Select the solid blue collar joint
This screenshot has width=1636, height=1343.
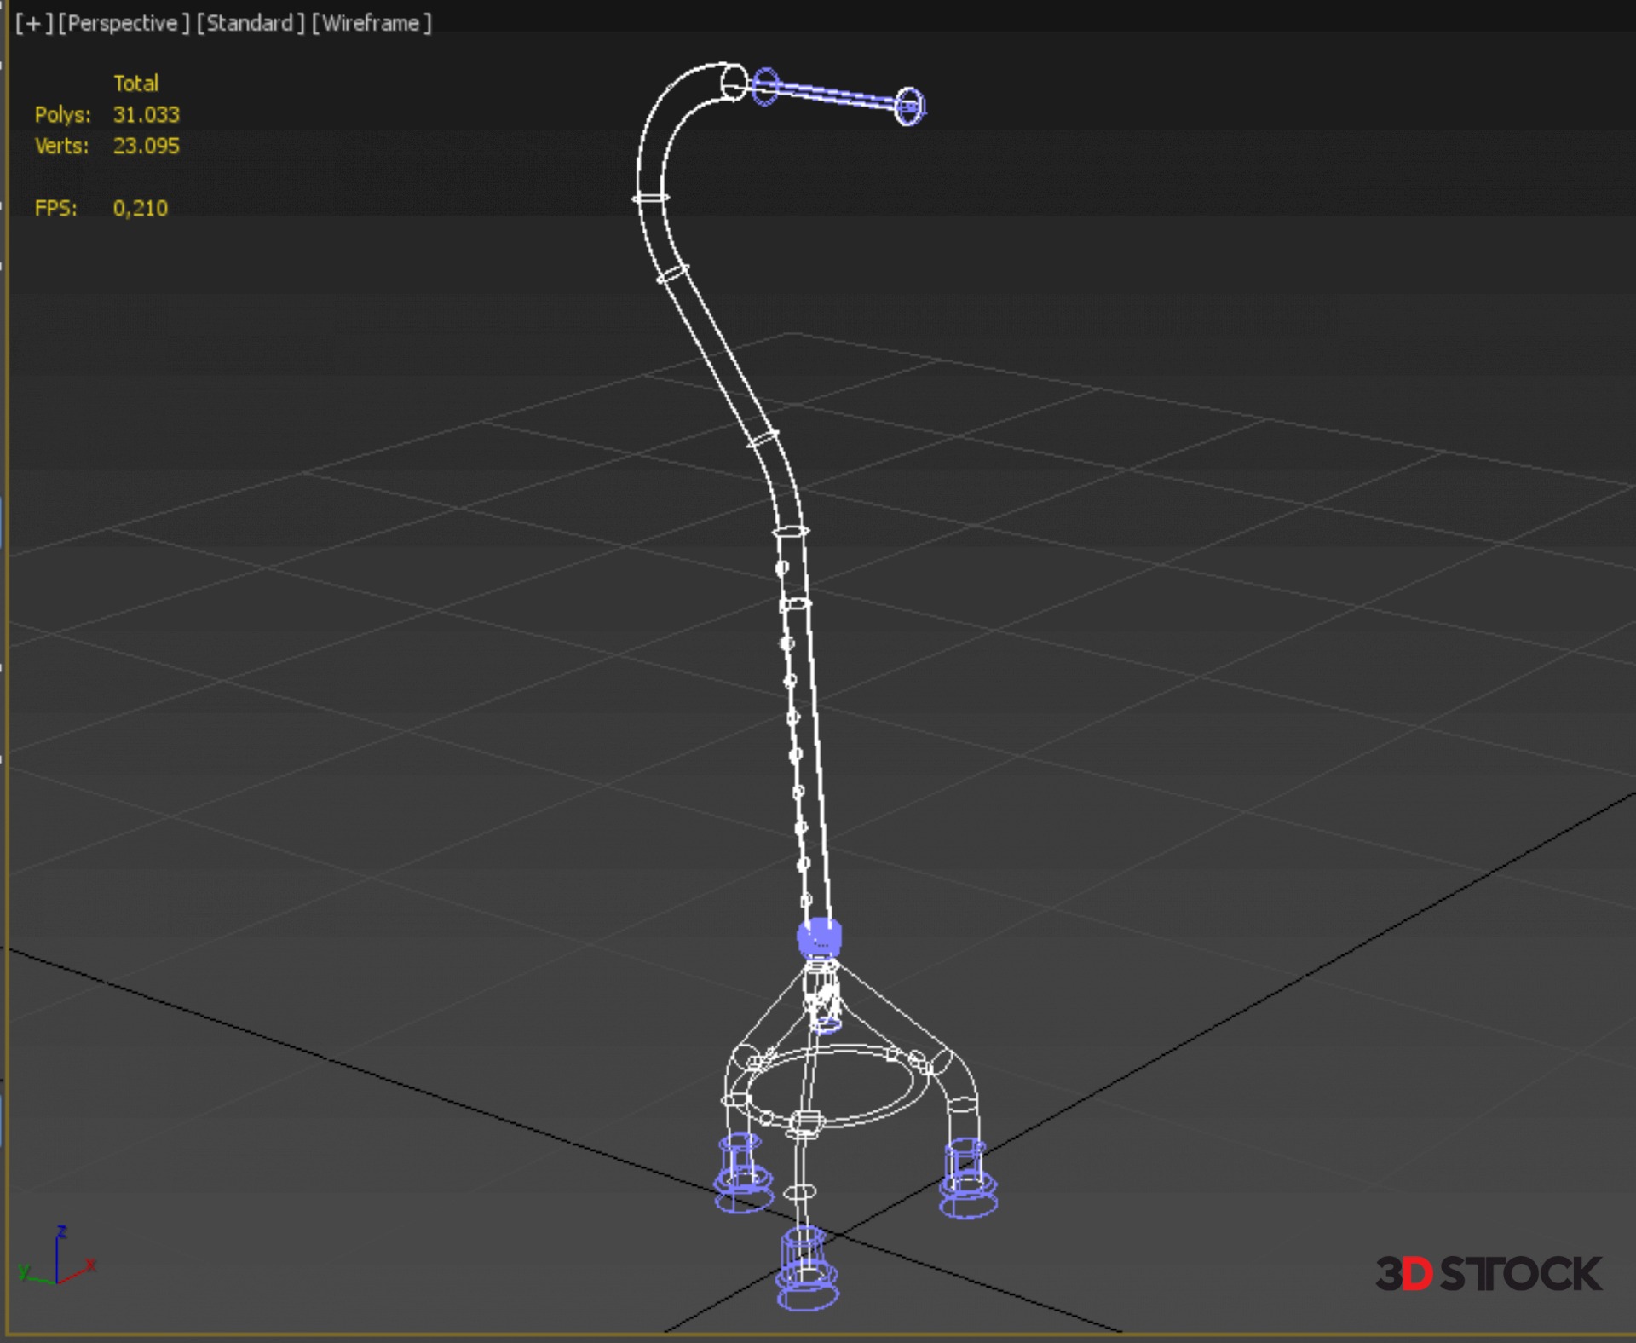pyautogui.click(x=819, y=937)
